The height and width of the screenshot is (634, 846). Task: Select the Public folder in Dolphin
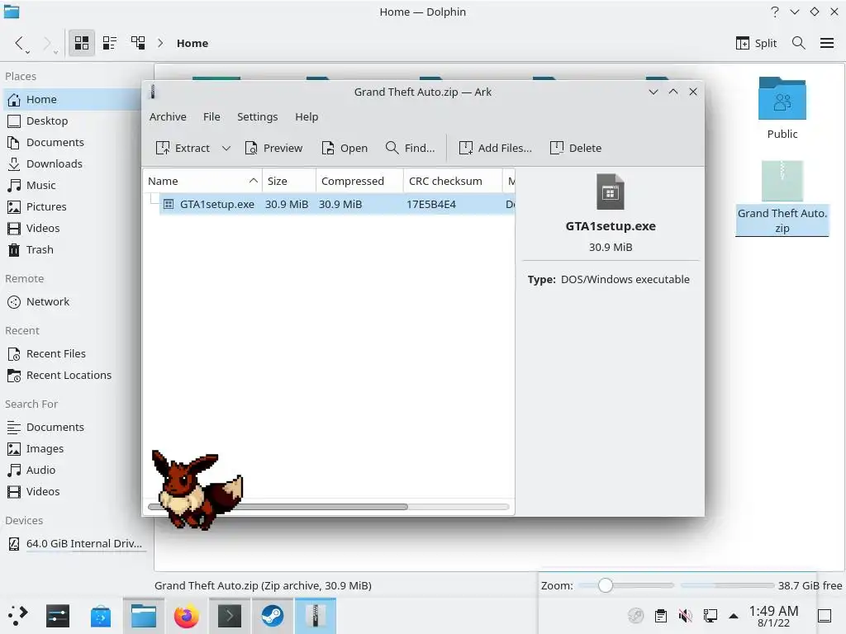(x=782, y=108)
